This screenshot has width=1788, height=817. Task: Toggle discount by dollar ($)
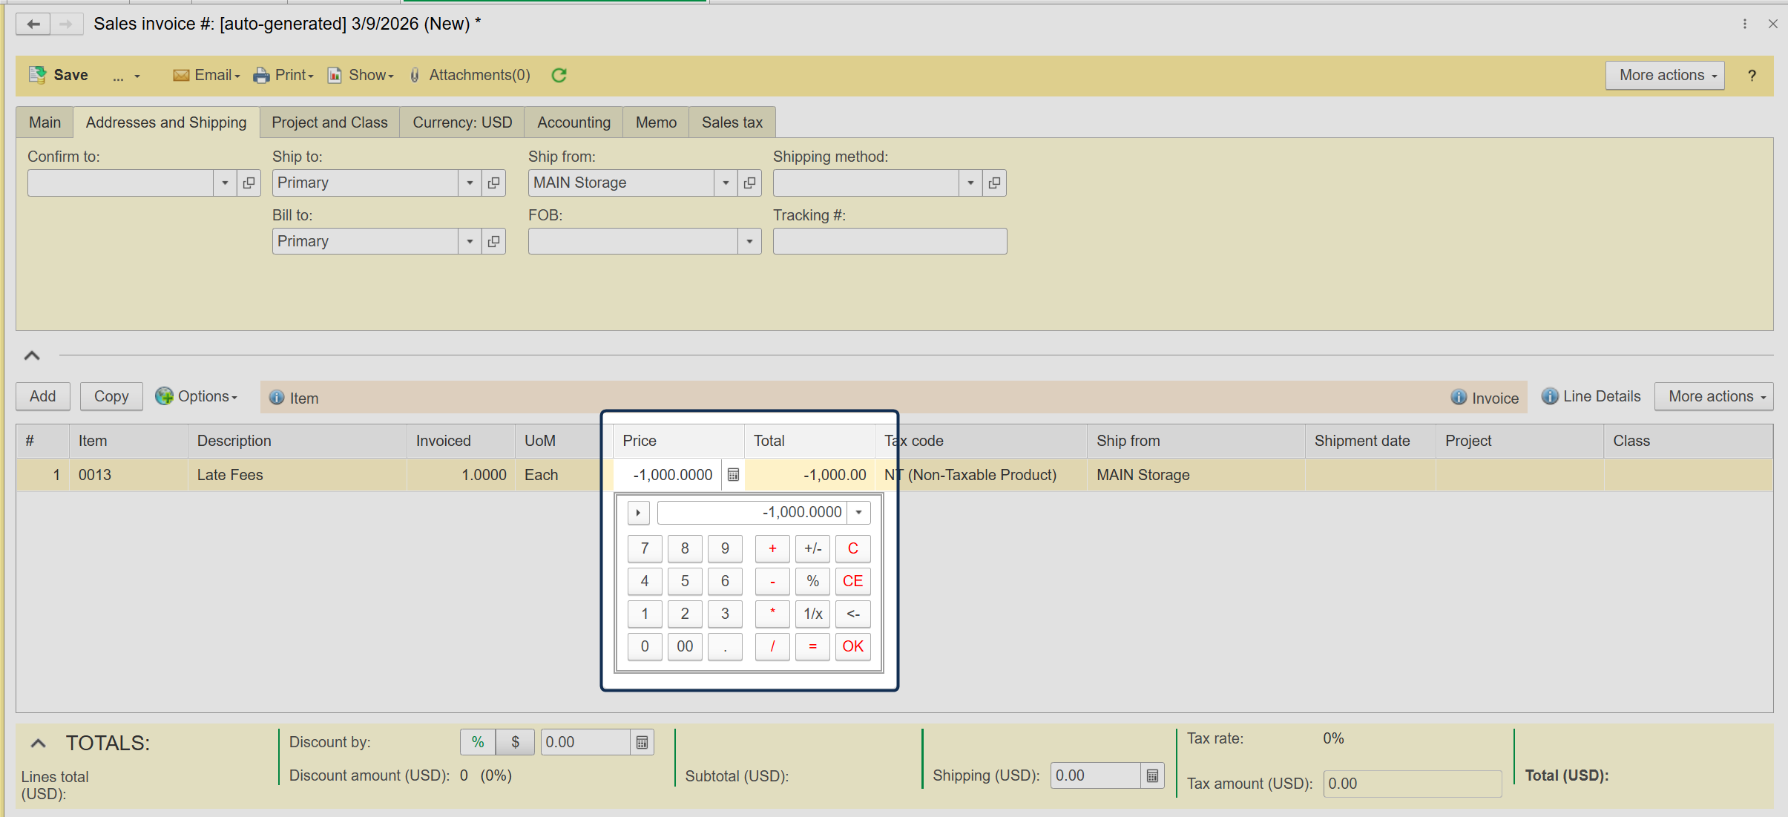pyautogui.click(x=515, y=742)
